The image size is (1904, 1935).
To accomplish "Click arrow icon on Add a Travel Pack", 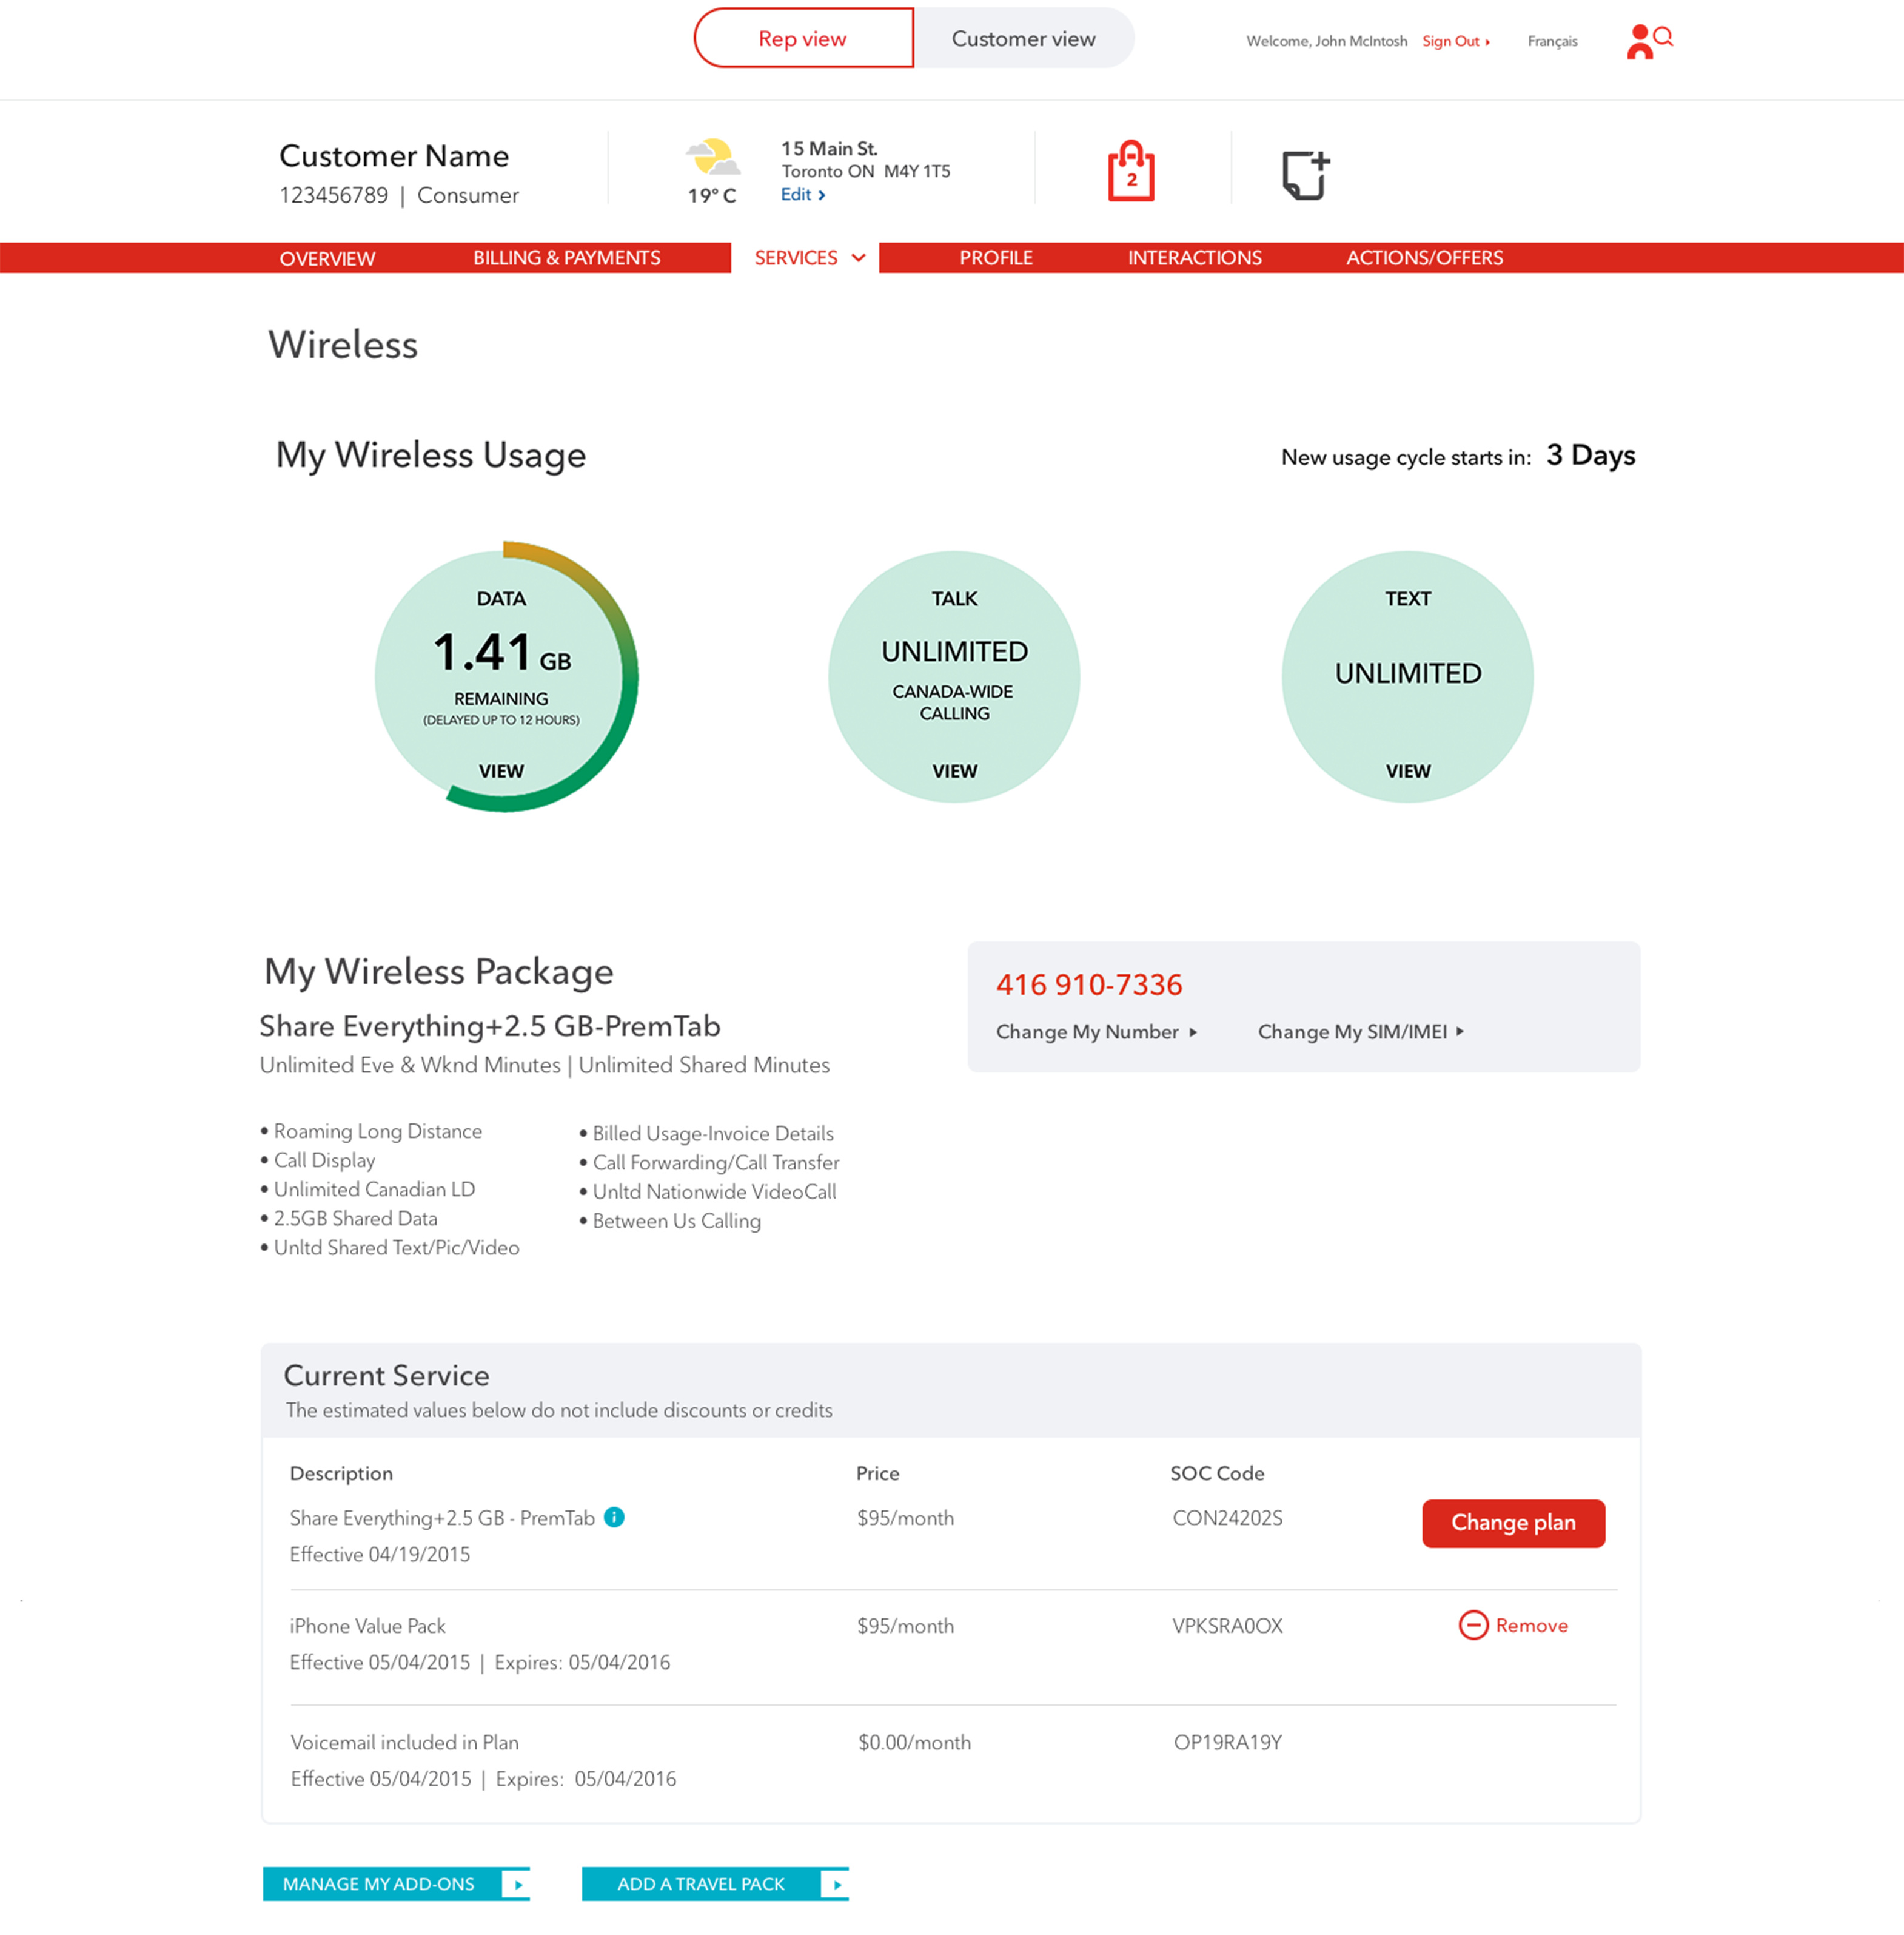I will pyautogui.click(x=836, y=1884).
